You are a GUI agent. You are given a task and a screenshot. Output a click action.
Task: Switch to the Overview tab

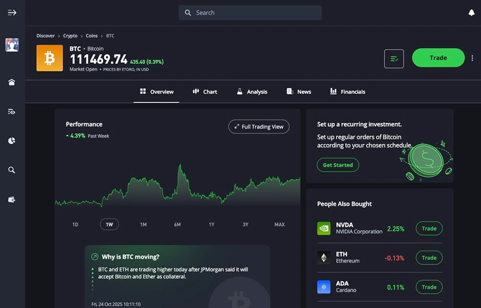tap(157, 92)
